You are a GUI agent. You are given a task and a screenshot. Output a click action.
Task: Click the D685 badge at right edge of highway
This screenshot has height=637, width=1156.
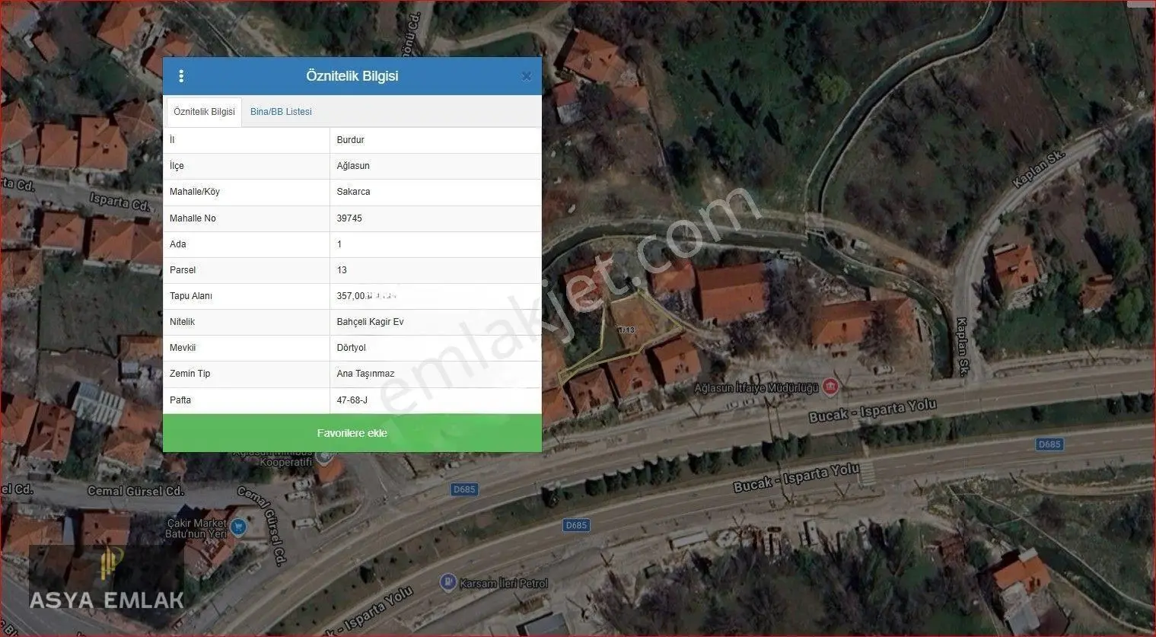(1049, 444)
